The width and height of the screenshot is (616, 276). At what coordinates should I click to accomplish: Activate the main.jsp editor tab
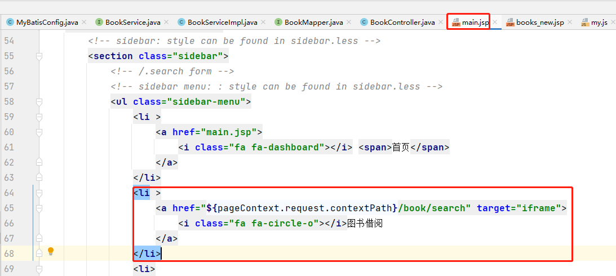pos(475,23)
